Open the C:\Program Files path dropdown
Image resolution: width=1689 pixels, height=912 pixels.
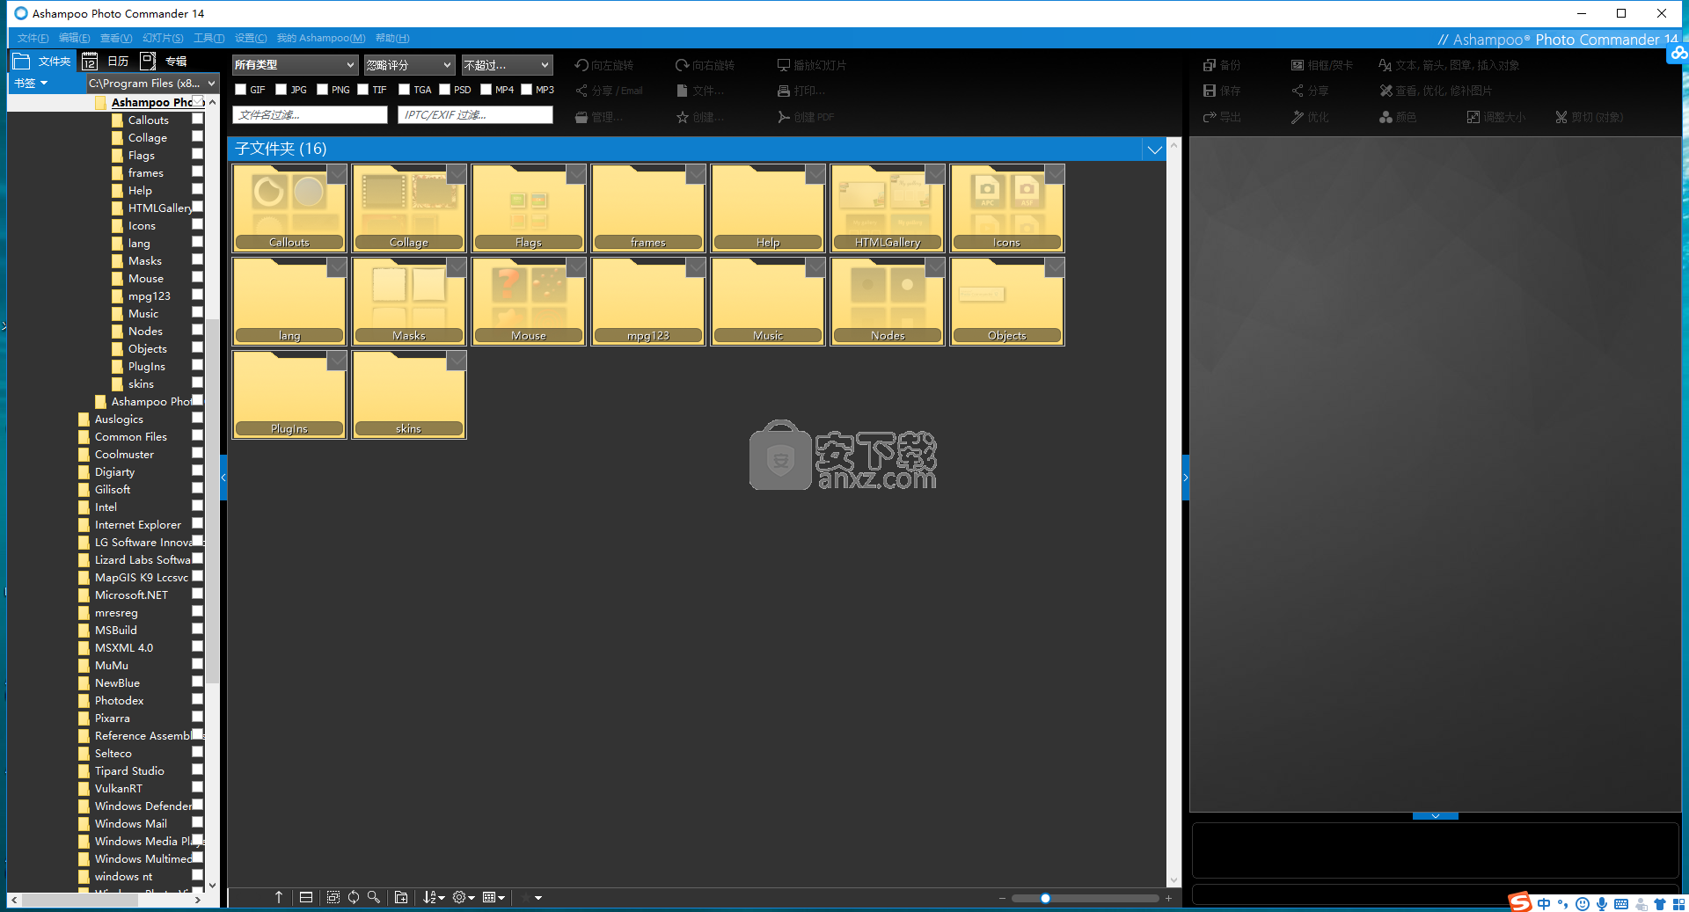(151, 84)
